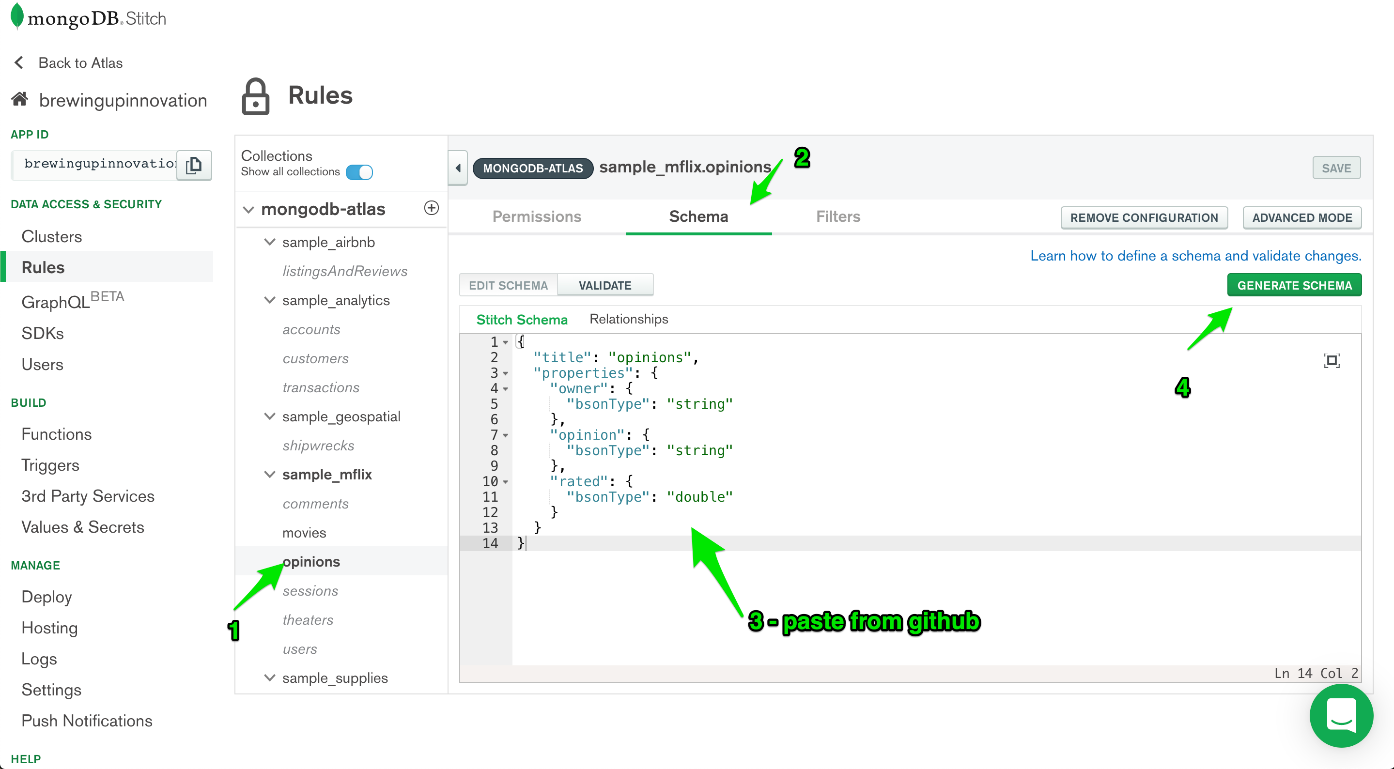Collapse the sample_geospatial database
The height and width of the screenshot is (769, 1394).
pyautogui.click(x=269, y=416)
